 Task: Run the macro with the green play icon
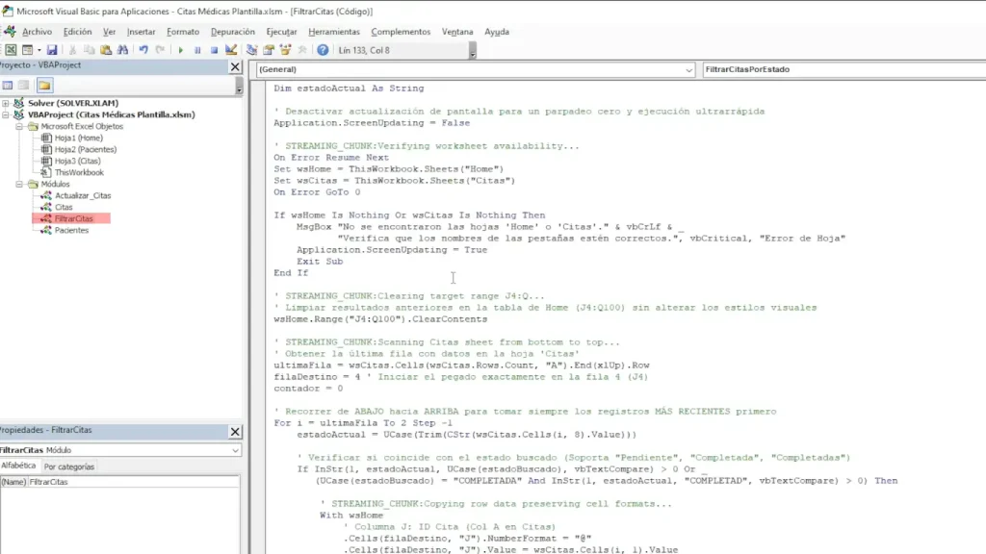pyautogui.click(x=180, y=50)
